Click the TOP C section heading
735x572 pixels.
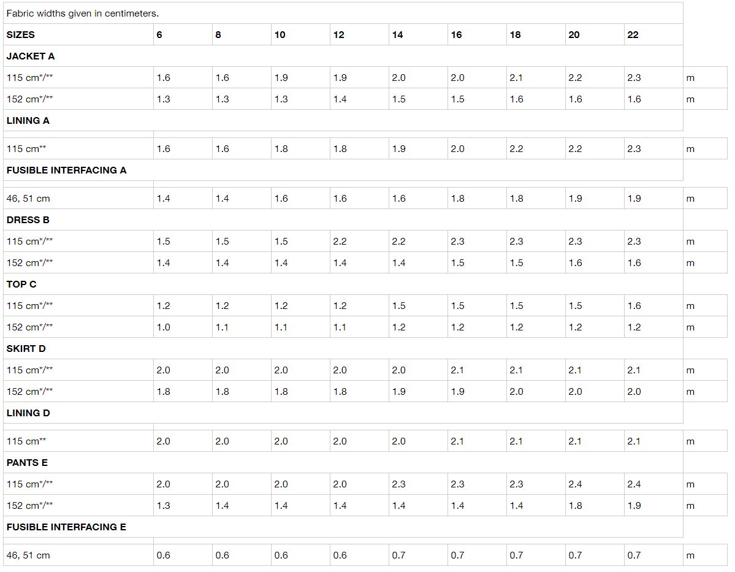pyautogui.click(x=21, y=284)
